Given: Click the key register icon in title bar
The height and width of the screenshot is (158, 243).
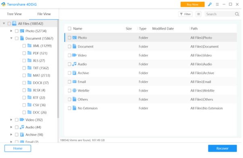Looking at the screenshot, I should pos(209,4).
